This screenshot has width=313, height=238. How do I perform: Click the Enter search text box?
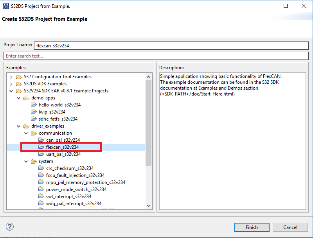pyautogui.click(x=156, y=56)
